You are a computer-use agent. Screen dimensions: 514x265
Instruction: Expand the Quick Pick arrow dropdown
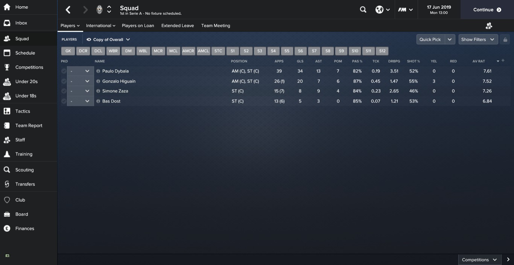click(x=450, y=39)
